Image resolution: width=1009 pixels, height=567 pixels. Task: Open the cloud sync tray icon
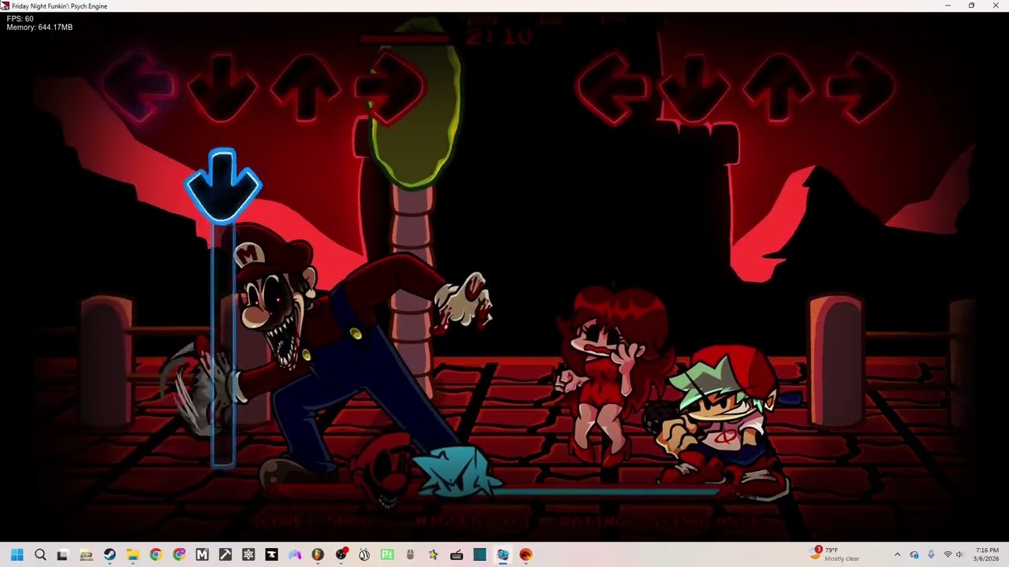pos(914,554)
